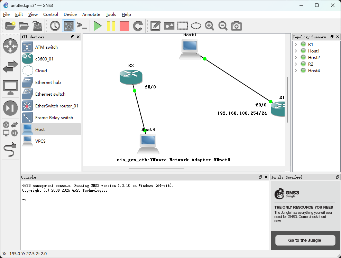
Task: Close the All devices panel
Action: click(x=78, y=37)
